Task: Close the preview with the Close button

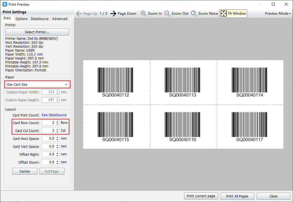Action: click(x=273, y=196)
